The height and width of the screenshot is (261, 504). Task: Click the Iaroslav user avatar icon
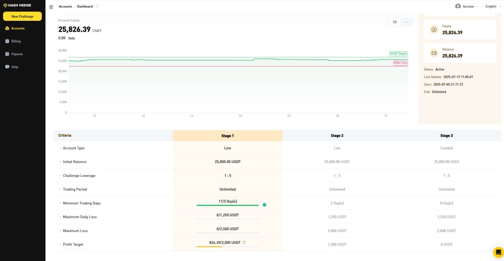click(x=458, y=6)
